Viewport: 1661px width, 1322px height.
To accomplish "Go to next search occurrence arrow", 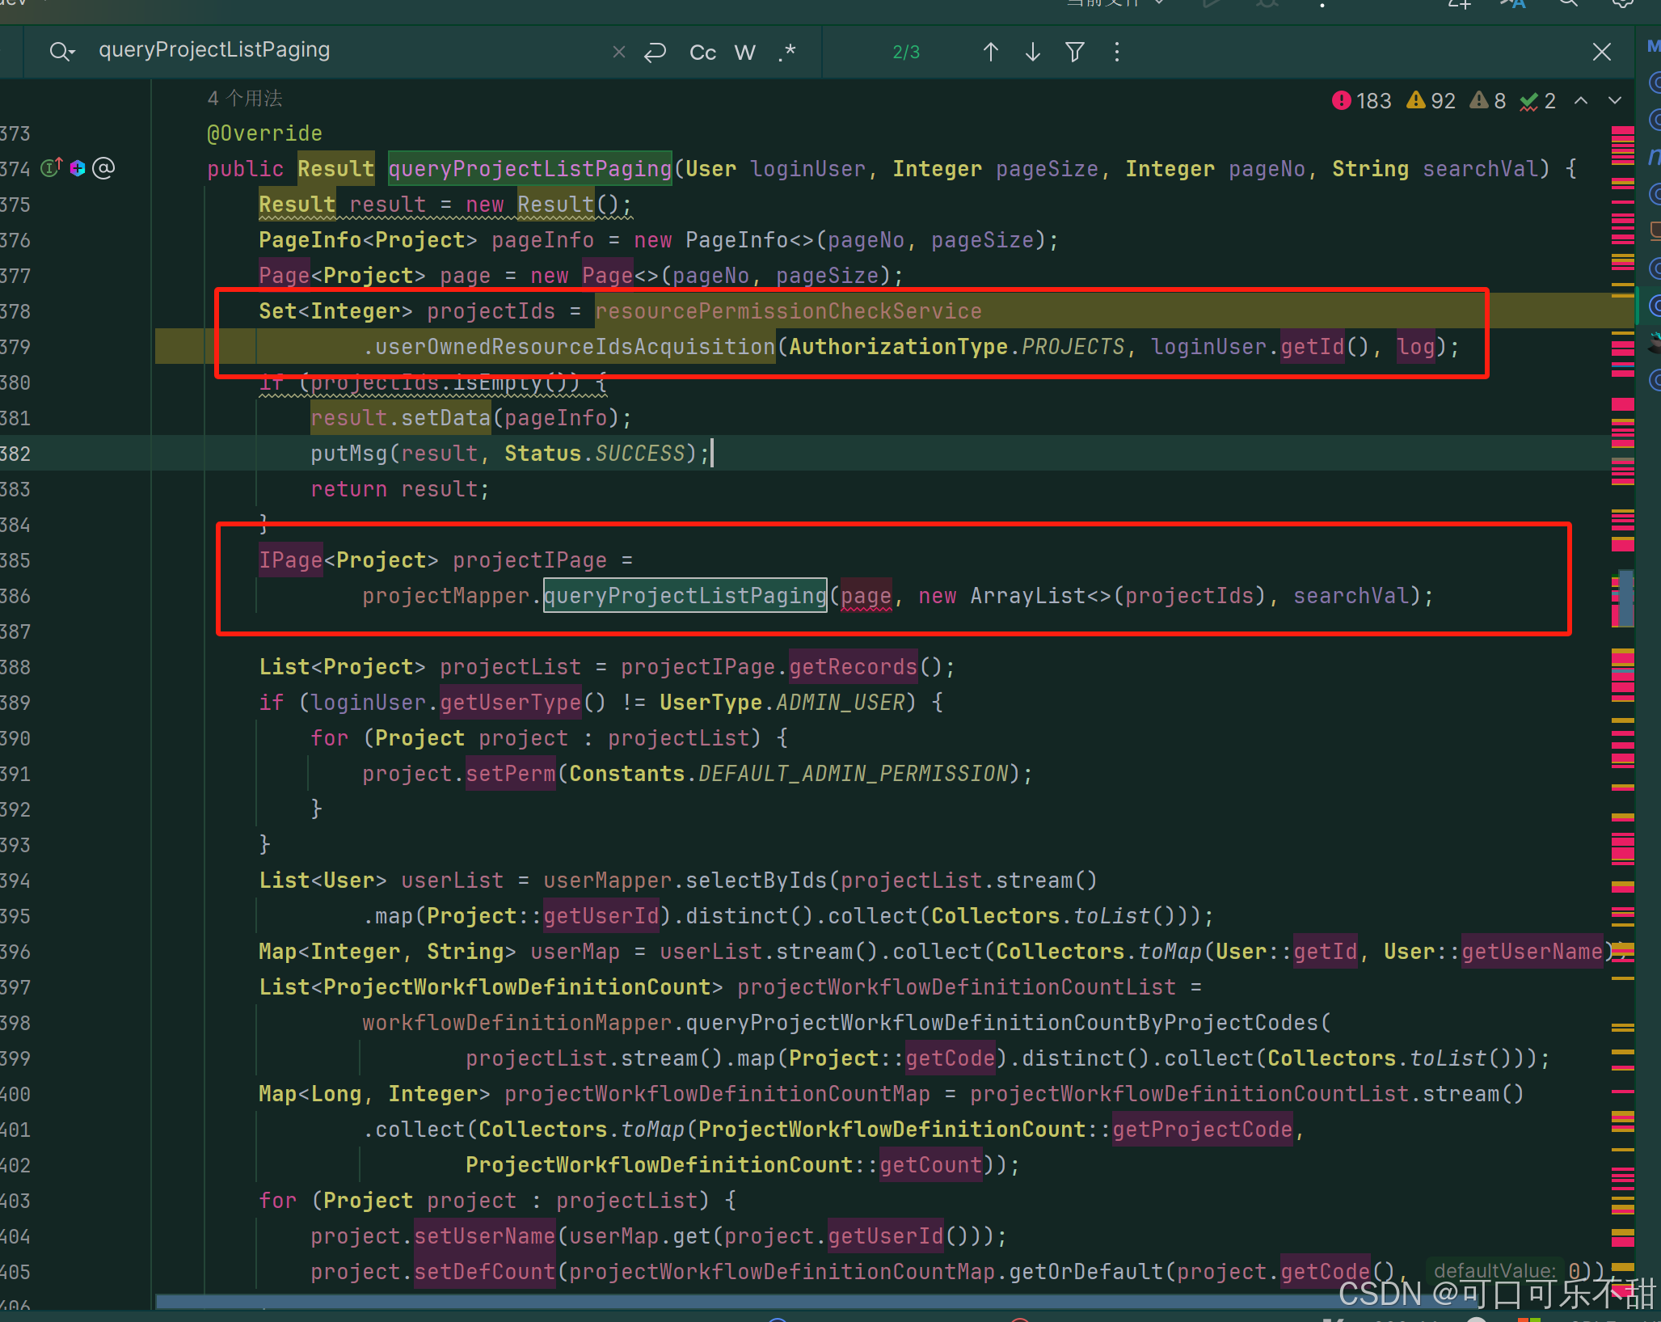I will tap(1032, 53).
